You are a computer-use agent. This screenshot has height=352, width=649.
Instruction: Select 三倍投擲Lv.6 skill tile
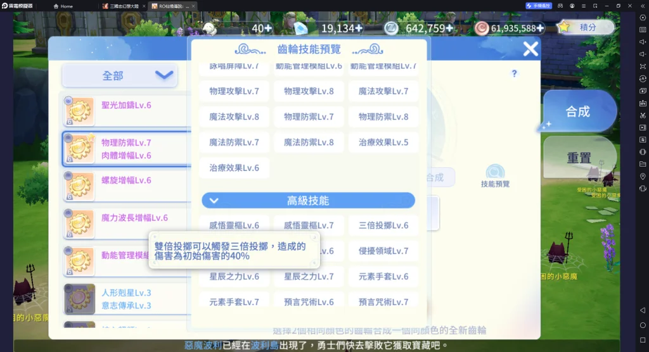(383, 225)
